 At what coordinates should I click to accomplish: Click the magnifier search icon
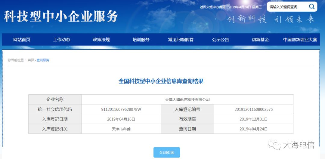tap(312, 6)
